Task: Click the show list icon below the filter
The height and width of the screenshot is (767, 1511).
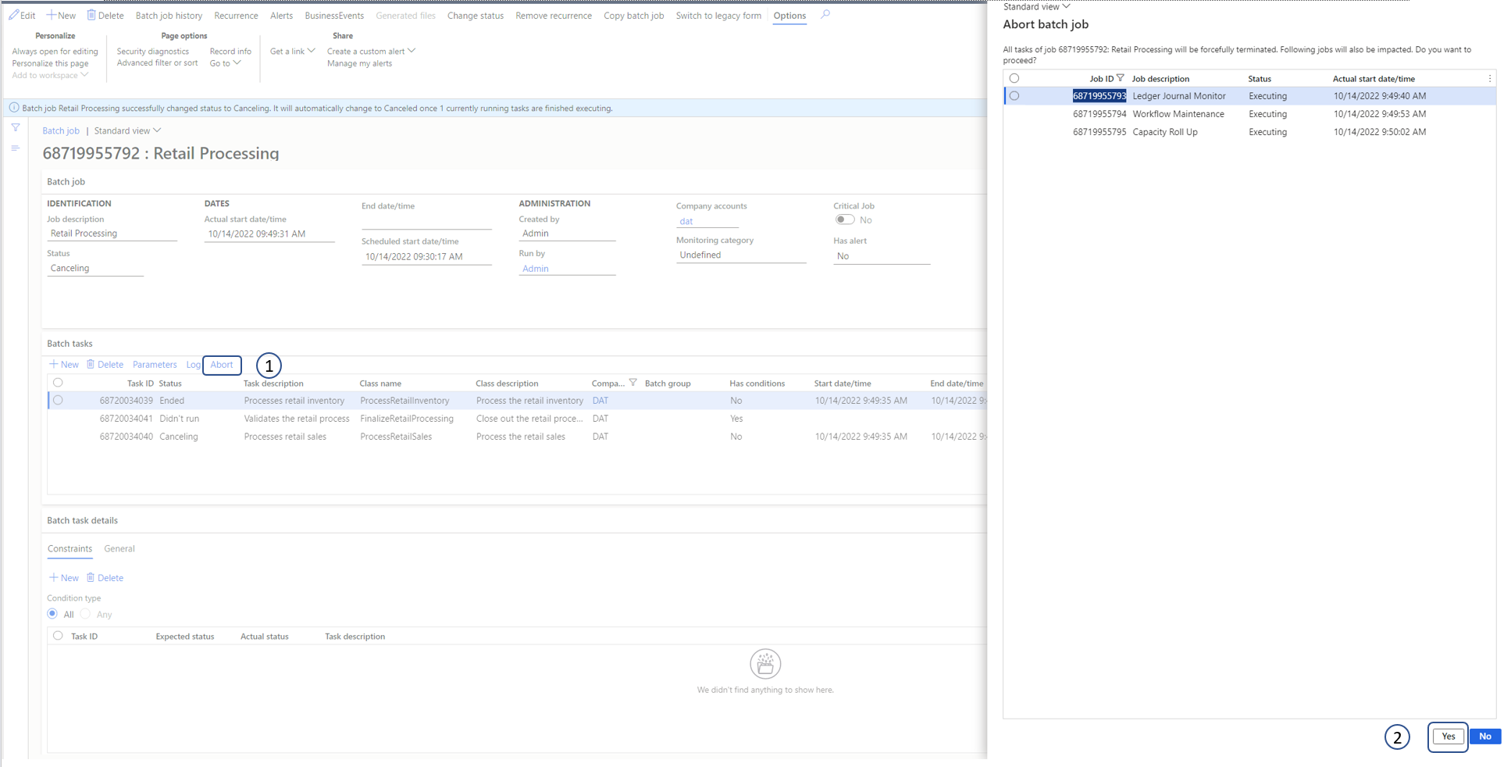Action: click(15, 148)
